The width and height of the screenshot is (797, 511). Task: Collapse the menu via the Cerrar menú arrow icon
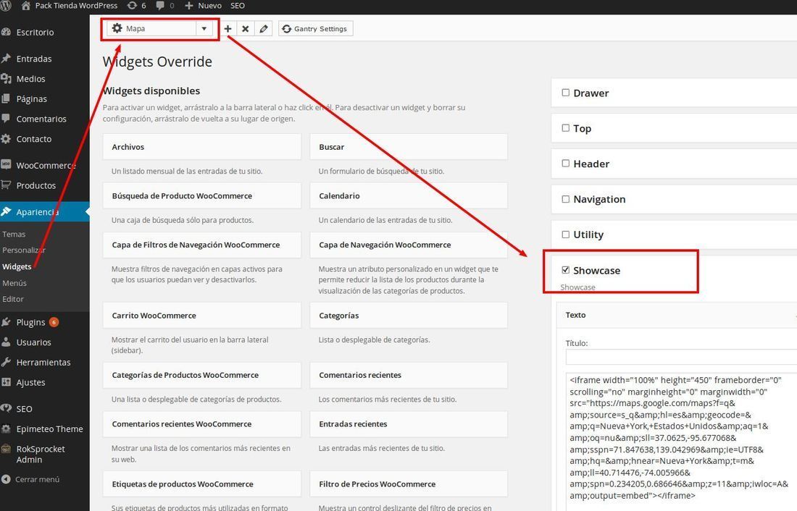pos(6,479)
